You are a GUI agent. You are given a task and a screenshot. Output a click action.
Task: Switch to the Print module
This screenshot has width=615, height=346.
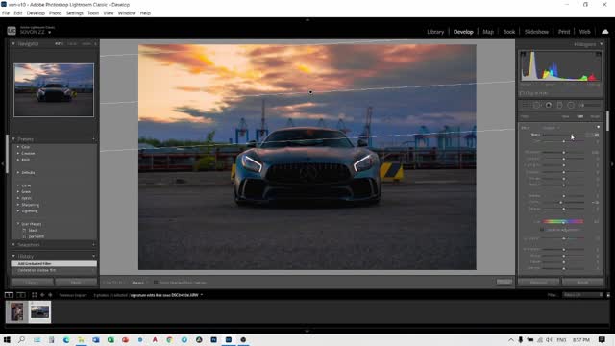[x=564, y=32]
